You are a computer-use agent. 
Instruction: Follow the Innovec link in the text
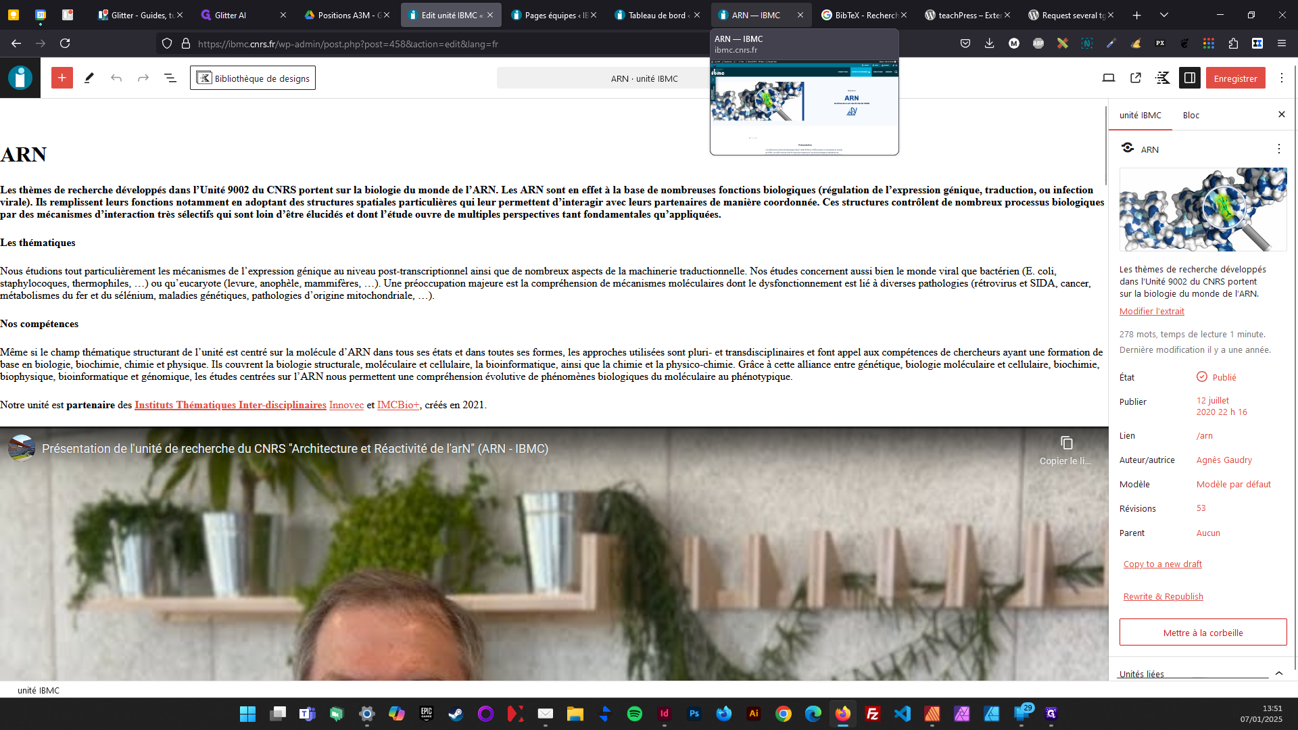(346, 405)
